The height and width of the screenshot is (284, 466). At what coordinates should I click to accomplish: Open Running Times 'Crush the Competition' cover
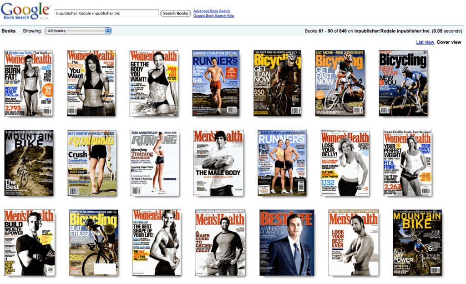coord(92,163)
